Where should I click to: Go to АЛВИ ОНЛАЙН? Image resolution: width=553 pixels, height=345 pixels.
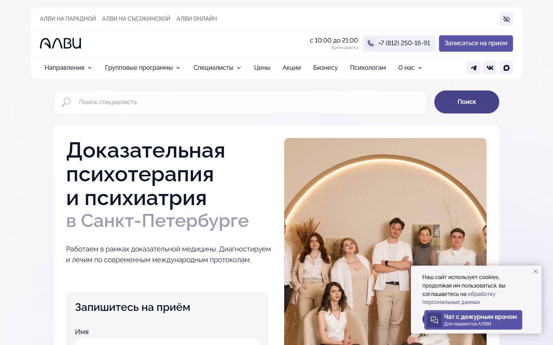pyautogui.click(x=197, y=19)
